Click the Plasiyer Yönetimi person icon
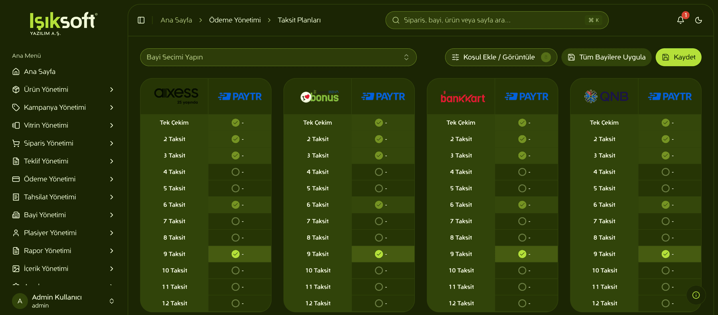The height and width of the screenshot is (315, 718). (x=16, y=233)
